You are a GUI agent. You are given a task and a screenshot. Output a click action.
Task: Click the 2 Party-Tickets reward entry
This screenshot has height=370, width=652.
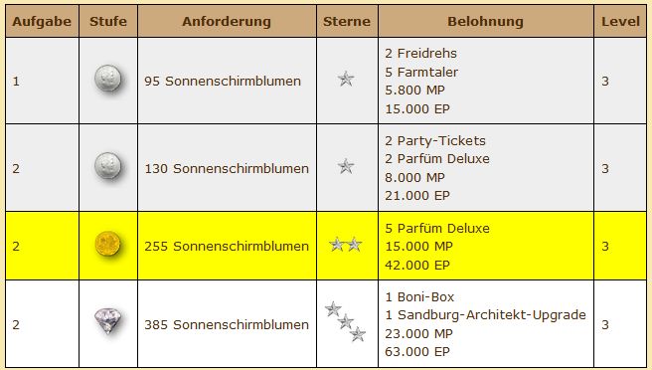435,140
